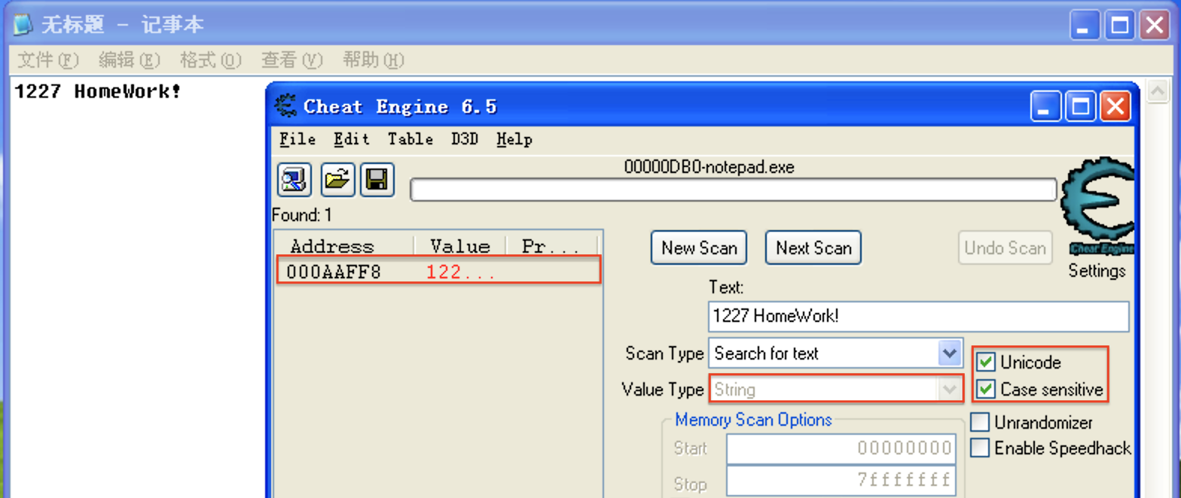1181x498 pixels.
Task: Open Notepad 文件(F) menu
Action: [x=48, y=60]
